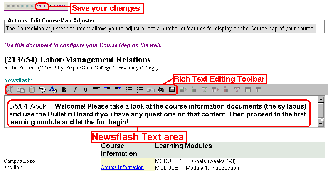Click table icon with green right arrow

tap(183, 89)
